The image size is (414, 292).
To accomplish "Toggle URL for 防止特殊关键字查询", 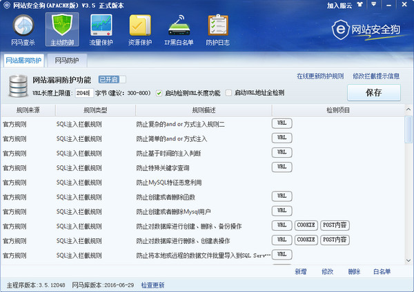I will pyautogui.click(x=282, y=167).
